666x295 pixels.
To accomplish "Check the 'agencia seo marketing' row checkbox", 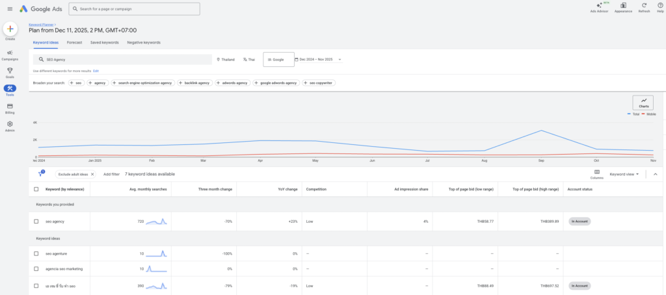I will [36, 268].
